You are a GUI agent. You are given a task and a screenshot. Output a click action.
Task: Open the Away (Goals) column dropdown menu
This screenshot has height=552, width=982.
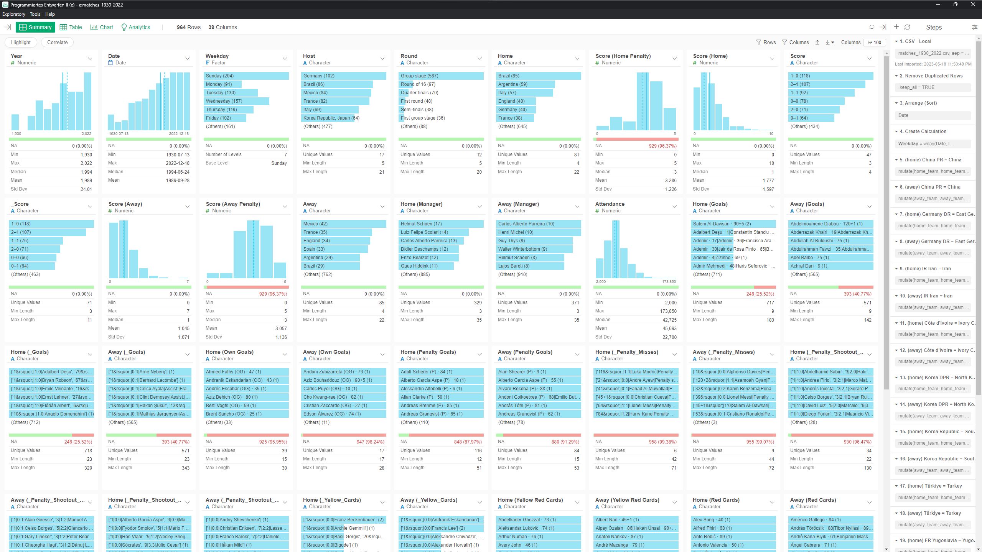point(869,207)
